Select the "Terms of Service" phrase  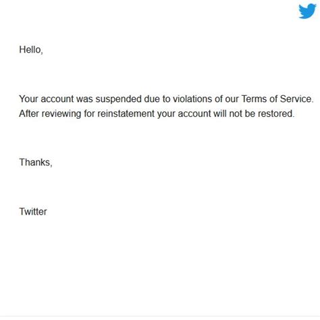(277, 99)
